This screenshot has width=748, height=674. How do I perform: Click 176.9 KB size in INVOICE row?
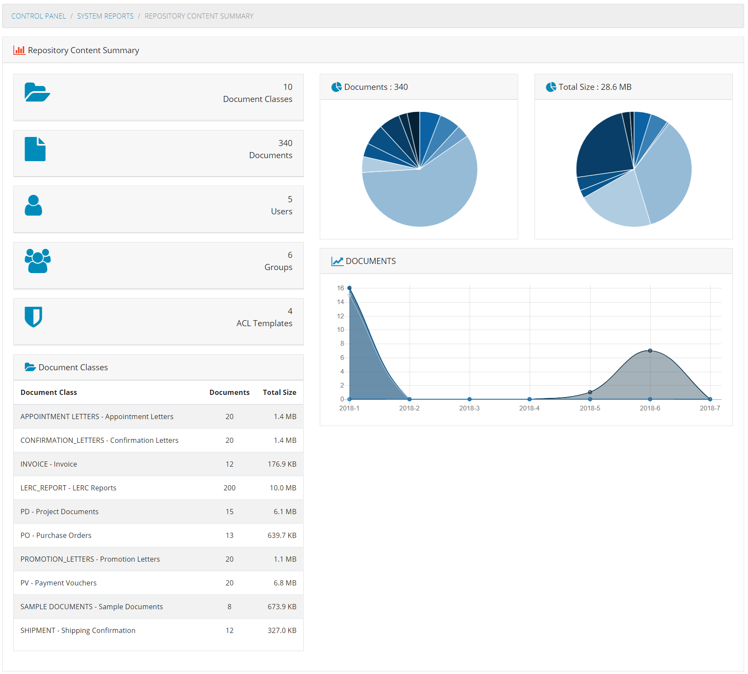pos(282,464)
